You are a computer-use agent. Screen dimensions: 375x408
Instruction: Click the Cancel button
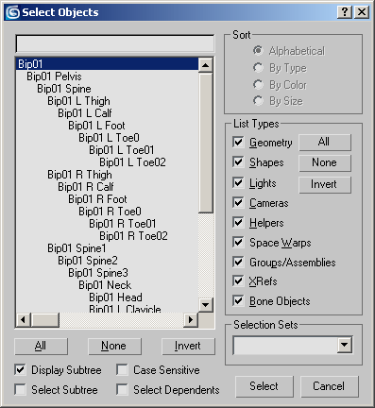point(330,386)
